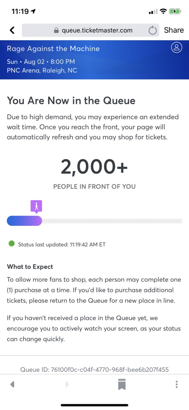Viewport: 189px width, 410px height.
Task: Select the queue.ticketmaster.com address field
Action: point(91,30)
